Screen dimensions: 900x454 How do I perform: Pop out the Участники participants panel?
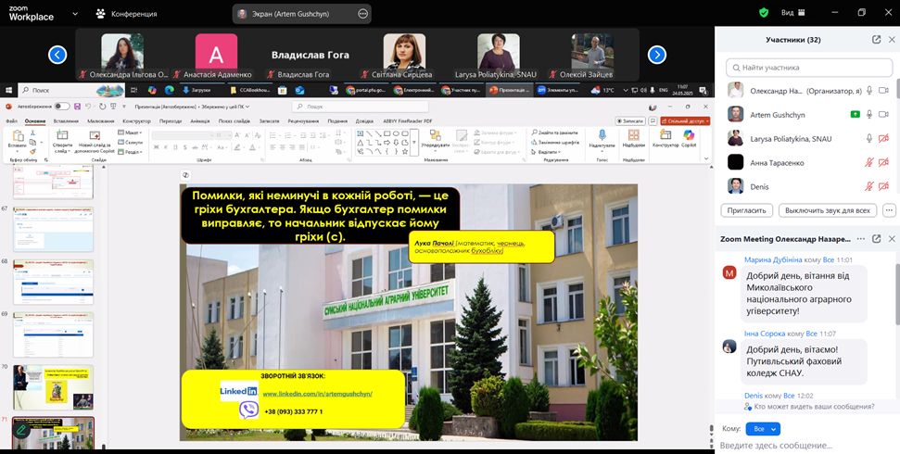(x=876, y=40)
